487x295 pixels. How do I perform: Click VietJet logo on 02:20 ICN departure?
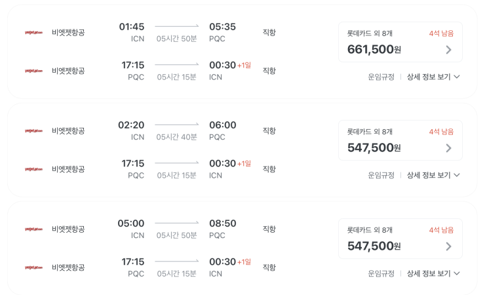33,131
